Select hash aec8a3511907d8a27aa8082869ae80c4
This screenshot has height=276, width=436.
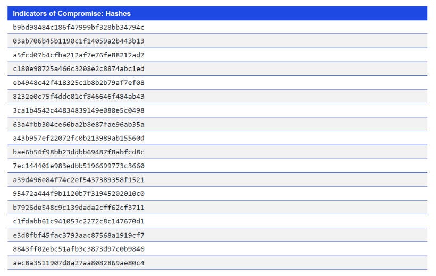pos(78,263)
